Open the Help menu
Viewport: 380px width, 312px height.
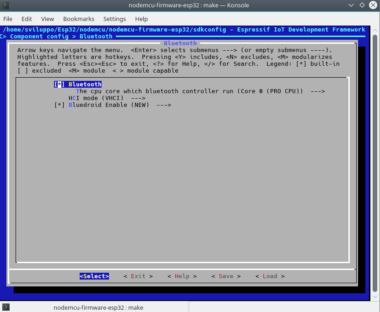(141, 19)
